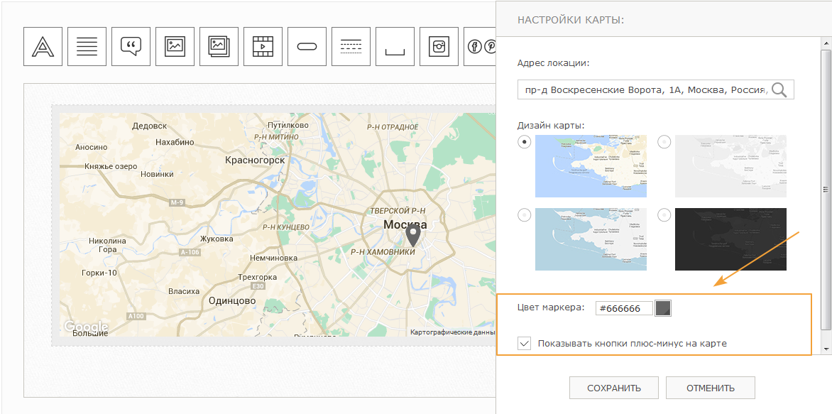Click the A-106 road badge
This screenshot has height=414, width=832.
point(190,252)
